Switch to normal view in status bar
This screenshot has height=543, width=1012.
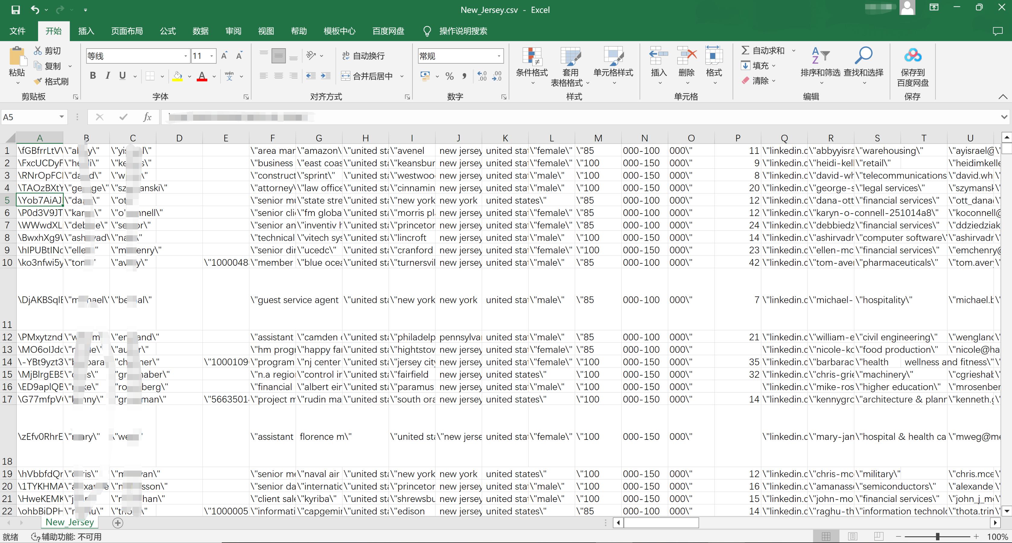coord(826,536)
